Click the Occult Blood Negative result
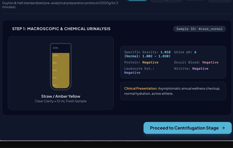Viewport: 233px width, 148px height. [210, 62]
